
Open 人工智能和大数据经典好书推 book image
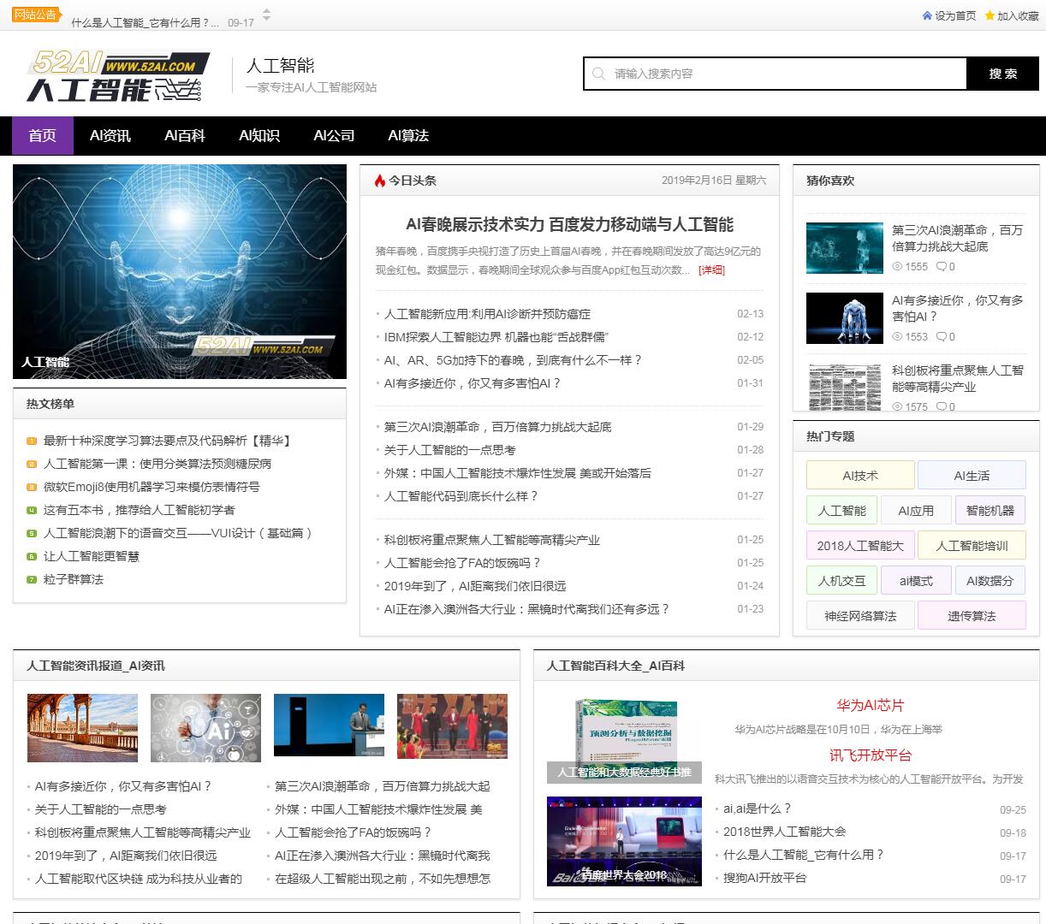(x=625, y=740)
